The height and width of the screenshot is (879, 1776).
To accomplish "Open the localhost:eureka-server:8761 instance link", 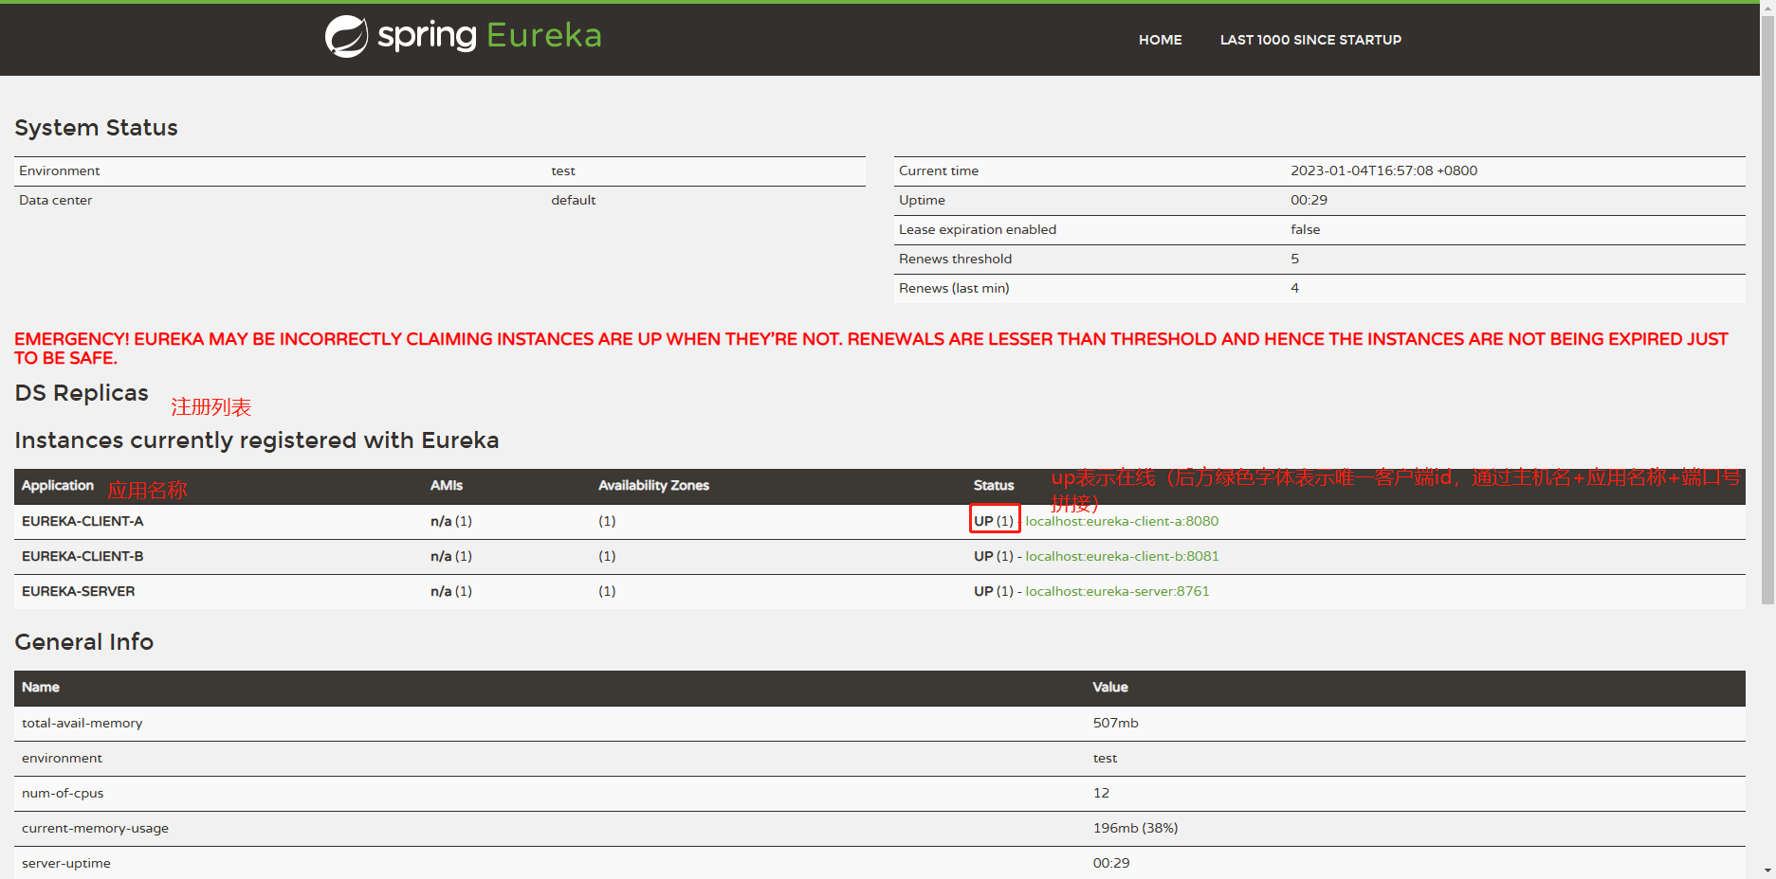I will pos(1117,591).
